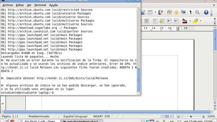Click the date and time in panel
This screenshot has height=122, width=217.
coord(198,121)
